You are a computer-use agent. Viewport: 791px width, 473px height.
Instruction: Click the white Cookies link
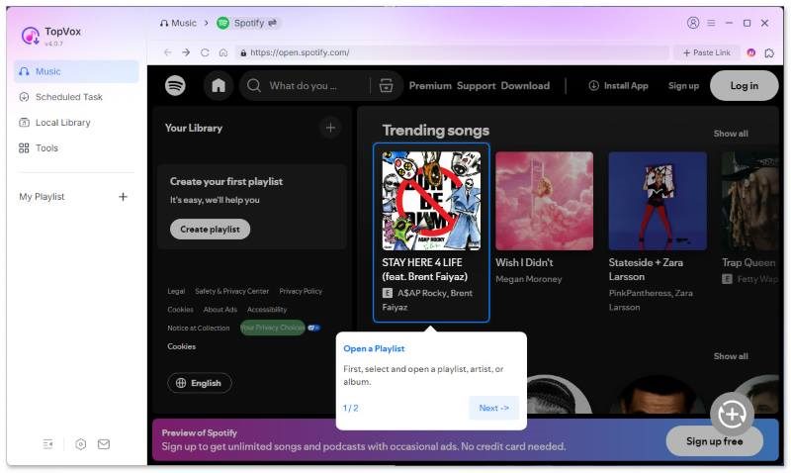pos(182,346)
